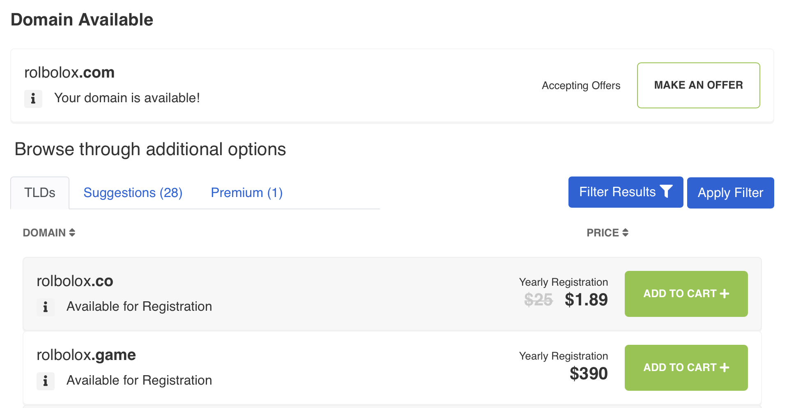Add rolbolox.co to cart
This screenshot has width=796, height=408.
tap(686, 294)
